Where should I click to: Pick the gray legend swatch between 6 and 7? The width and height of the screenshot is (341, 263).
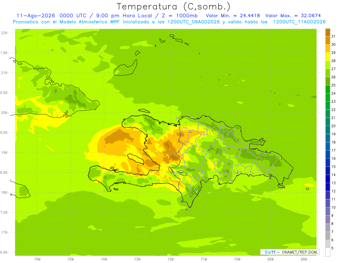328,236
